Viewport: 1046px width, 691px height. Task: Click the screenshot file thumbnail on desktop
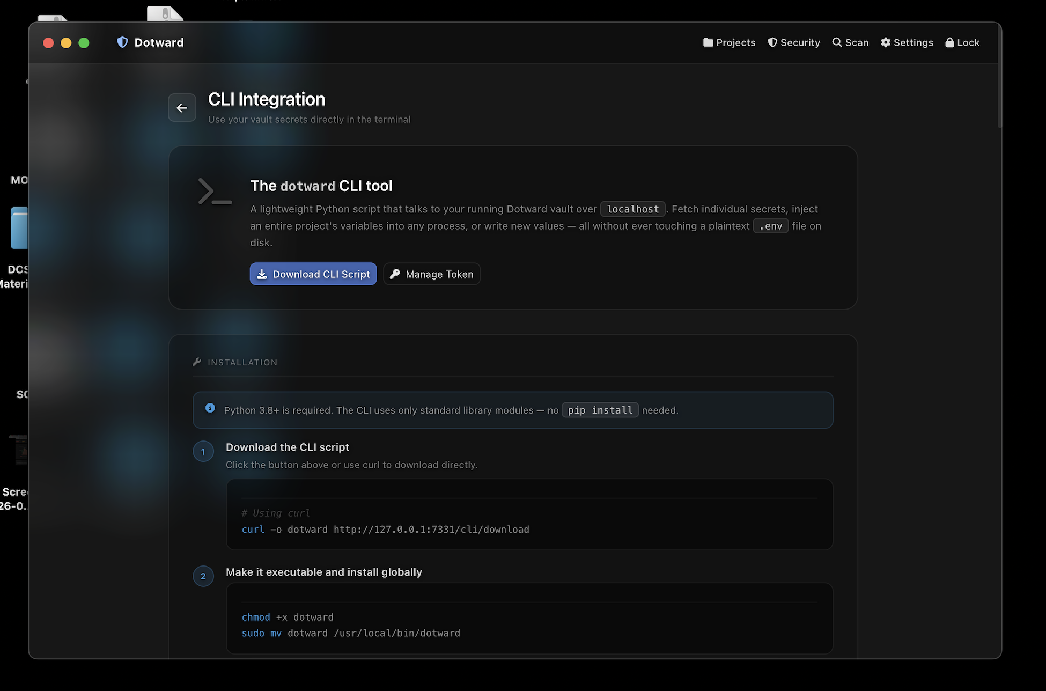[x=19, y=450]
